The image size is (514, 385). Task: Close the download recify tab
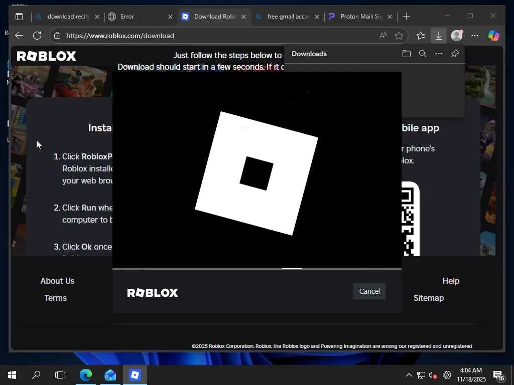(97, 17)
